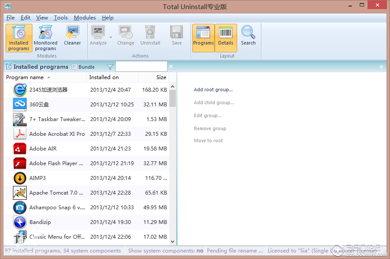Click the 97 installed programs status text
The width and height of the screenshot is (390, 259).
click(x=63, y=251)
